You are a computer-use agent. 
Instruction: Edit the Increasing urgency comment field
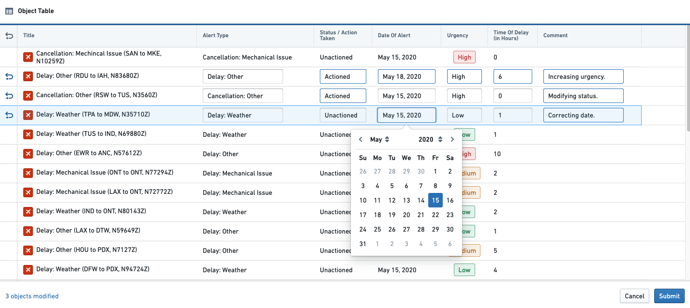(x=584, y=76)
